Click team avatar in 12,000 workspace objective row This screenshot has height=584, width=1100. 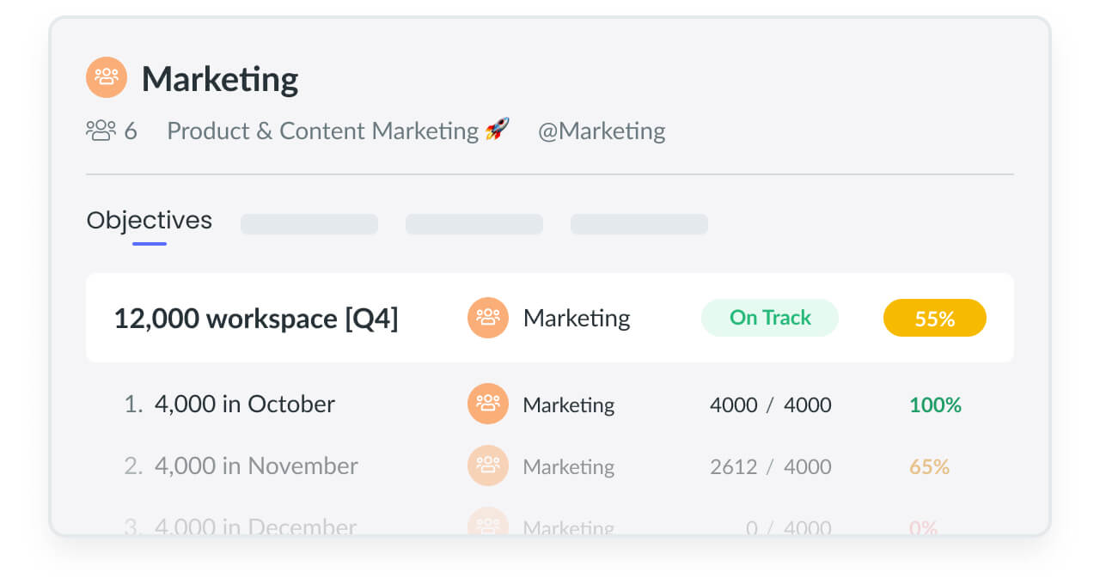pos(488,318)
